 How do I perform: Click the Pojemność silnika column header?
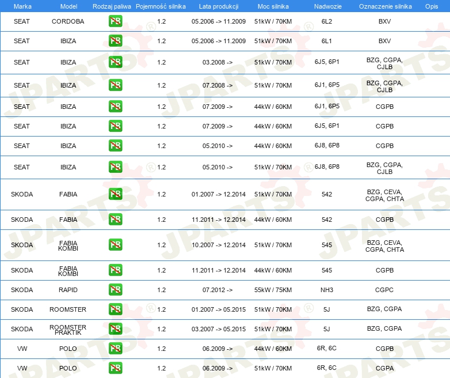161,6
